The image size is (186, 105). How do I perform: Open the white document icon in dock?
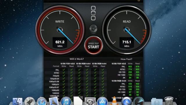pos(78,101)
